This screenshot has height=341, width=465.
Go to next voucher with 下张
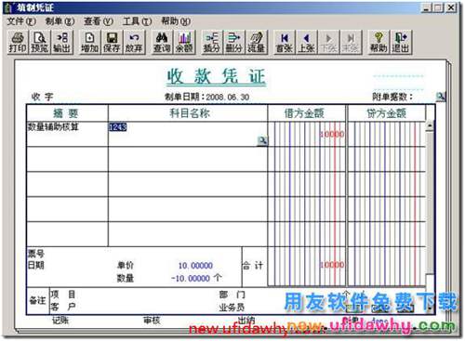coord(328,43)
